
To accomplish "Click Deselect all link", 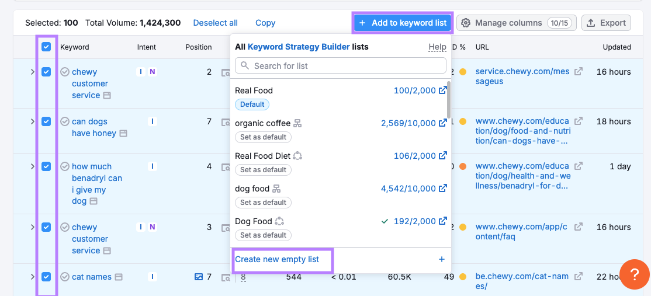I will pos(216,23).
